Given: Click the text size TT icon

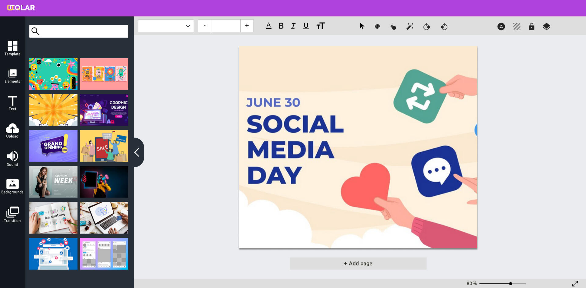Looking at the screenshot, I should (320, 26).
